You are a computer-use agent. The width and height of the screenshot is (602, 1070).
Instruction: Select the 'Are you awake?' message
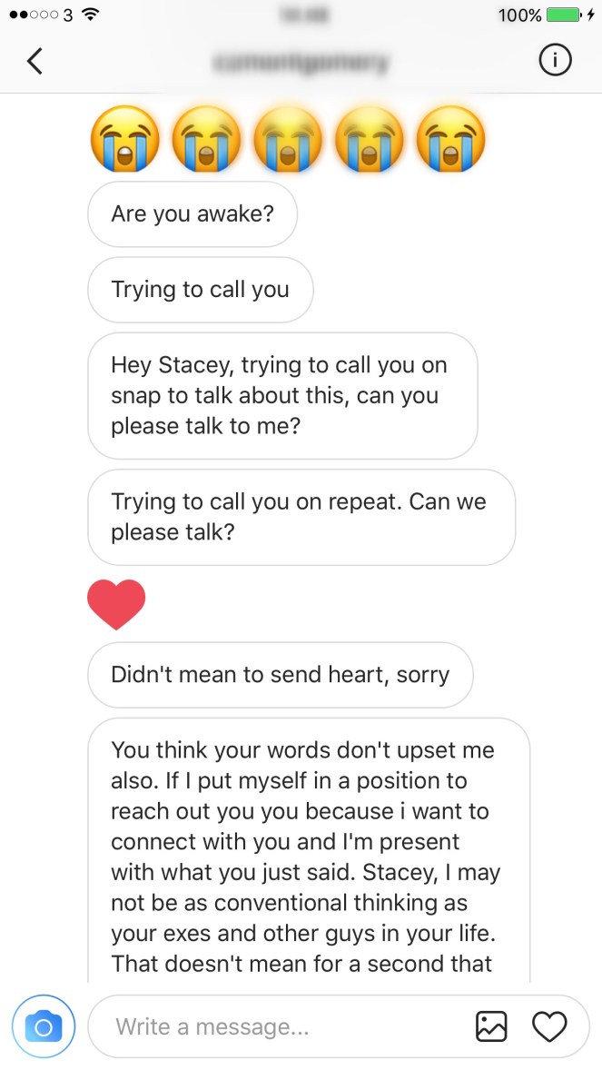(x=192, y=214)
